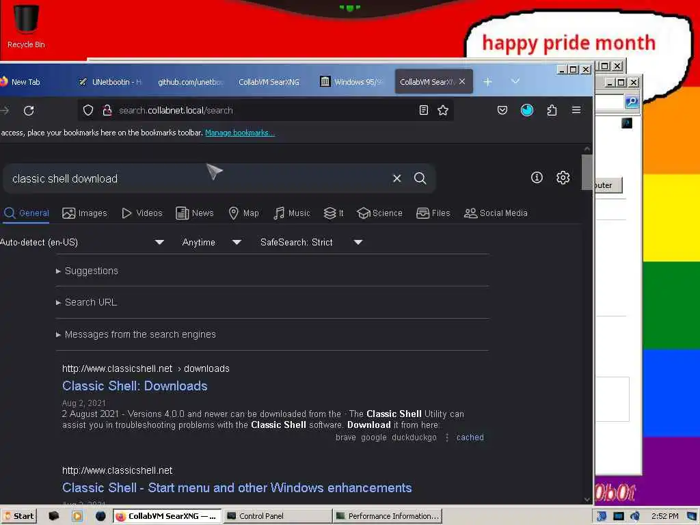This screenshot has height=525, width=700.
Task: Open the Pocket save icon
Action: [x=502, y=110]
